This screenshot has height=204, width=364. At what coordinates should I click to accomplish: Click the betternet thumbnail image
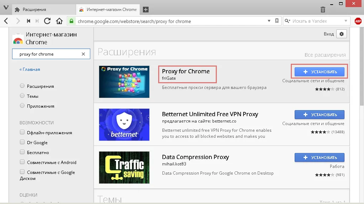click(124, 125)
